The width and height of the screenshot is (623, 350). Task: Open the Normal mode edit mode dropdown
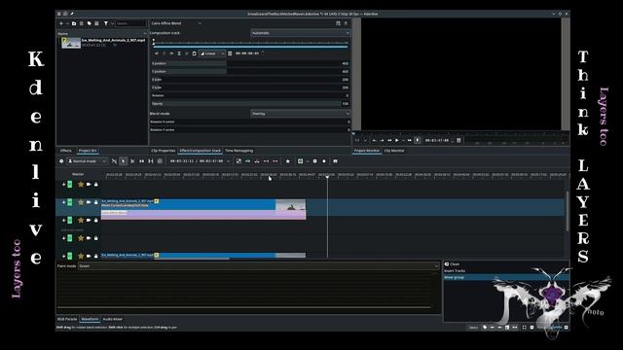87,161
